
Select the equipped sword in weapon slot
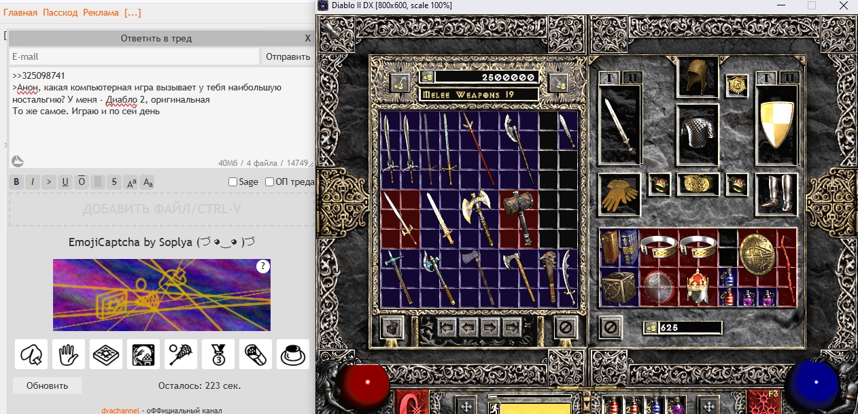(x=618, y=125)
